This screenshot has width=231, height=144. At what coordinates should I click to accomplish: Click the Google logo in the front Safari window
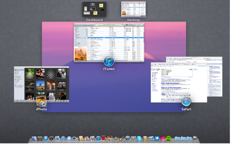(155, 69)
